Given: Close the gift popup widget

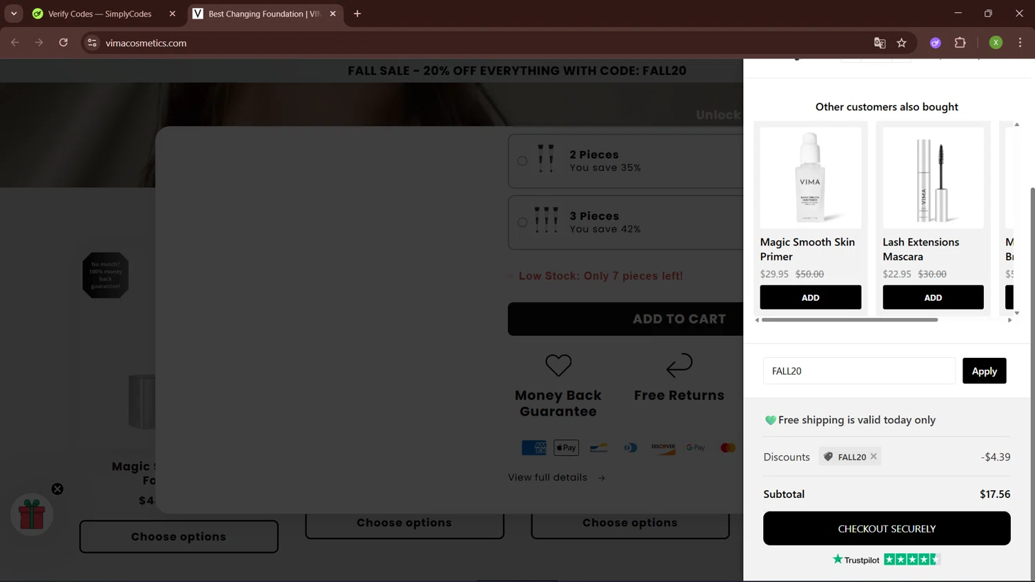Looking at the screenshot, I should tap(57, 489).
